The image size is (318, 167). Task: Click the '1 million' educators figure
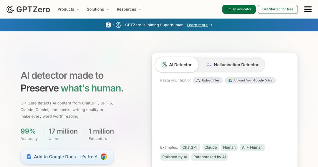[x=101, y=131]
